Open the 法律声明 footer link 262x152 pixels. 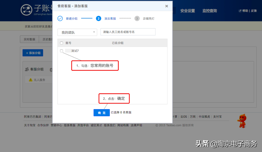pyautogui.click(x=136, y=125)
